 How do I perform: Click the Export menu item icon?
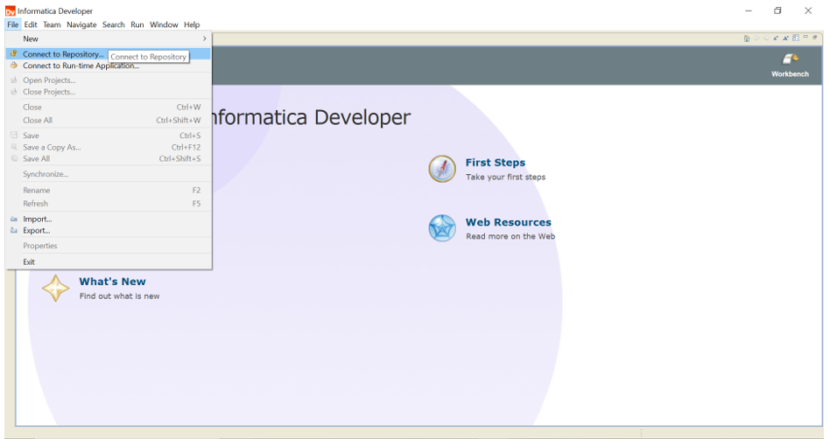pyautogui.click(x=14, y=230)
